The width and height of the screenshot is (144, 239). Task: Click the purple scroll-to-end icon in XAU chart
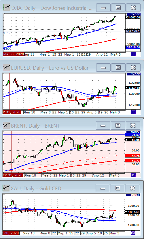point(133,233)
